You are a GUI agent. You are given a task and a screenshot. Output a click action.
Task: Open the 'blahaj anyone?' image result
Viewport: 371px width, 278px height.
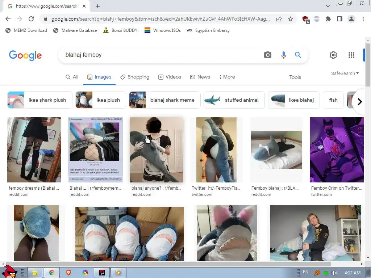point(157,150)
